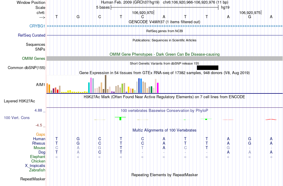Click the Scale label

[x=40, y=7]
